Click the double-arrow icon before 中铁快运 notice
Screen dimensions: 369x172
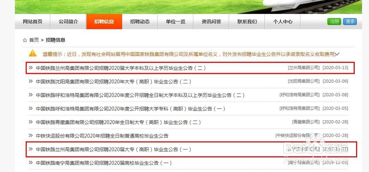pos(31,135)
